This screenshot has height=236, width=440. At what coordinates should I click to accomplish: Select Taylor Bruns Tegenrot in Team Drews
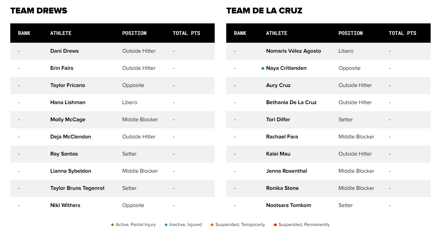(x=77, y=188)
